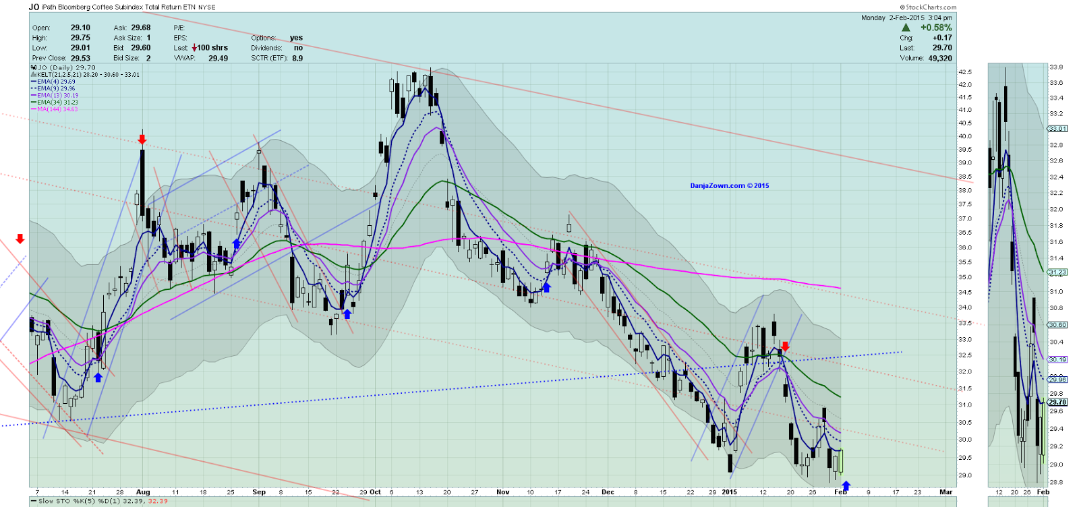Click the magenta line swatch for MA(144)

point(34,109)
